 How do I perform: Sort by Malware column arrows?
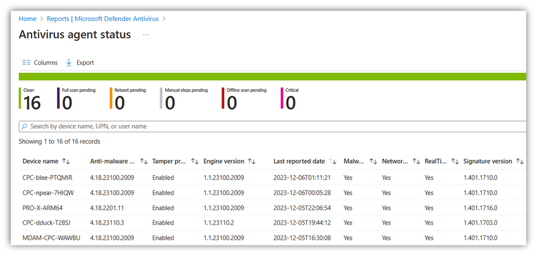point(373,161)
